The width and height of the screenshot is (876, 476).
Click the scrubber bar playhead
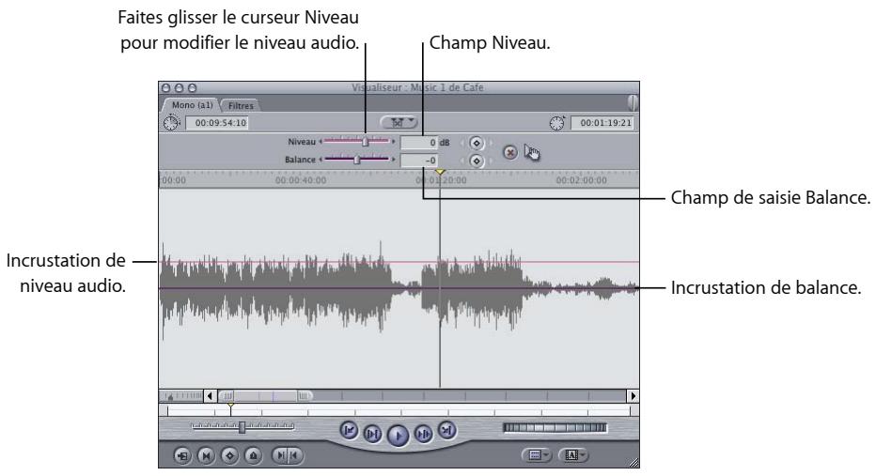point(230,407)
